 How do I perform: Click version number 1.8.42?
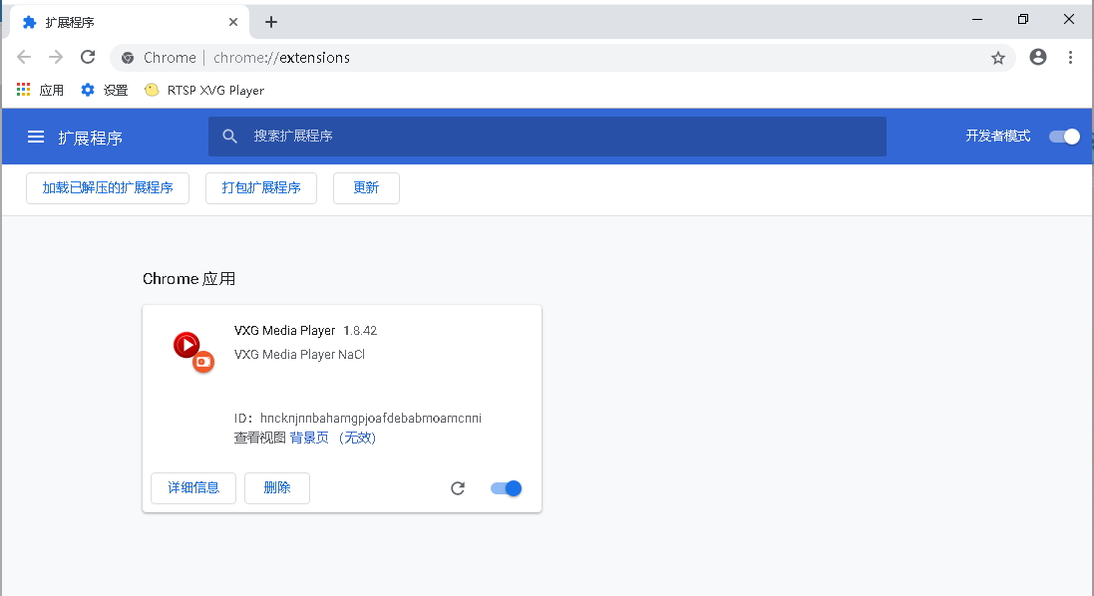[360, 331]
